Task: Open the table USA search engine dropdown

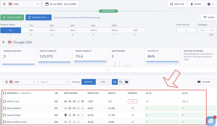Action: click(x=20, y=82)
